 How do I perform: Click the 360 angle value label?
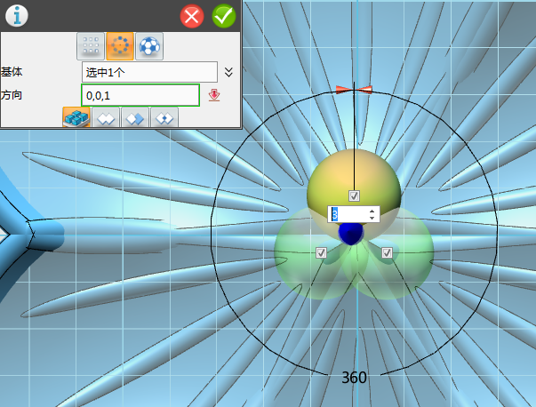click(x=354, y=378)
